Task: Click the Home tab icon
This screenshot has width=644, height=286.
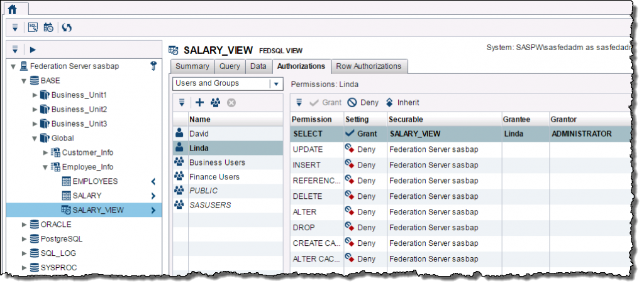Action: [x=12, y=8]
